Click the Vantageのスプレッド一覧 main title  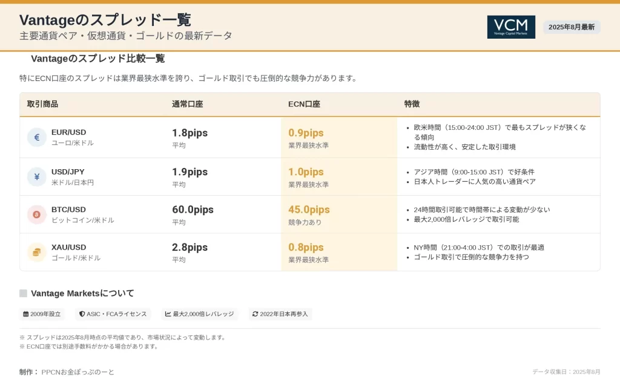pyautogui.click(x=105, y=20)
